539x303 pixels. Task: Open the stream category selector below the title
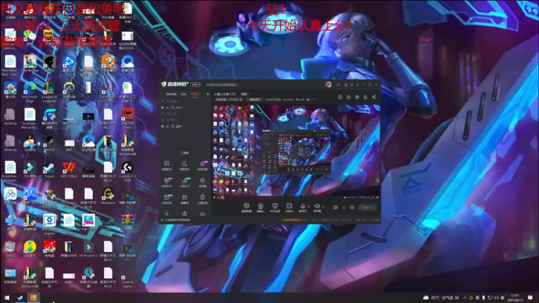coord(228,100)
